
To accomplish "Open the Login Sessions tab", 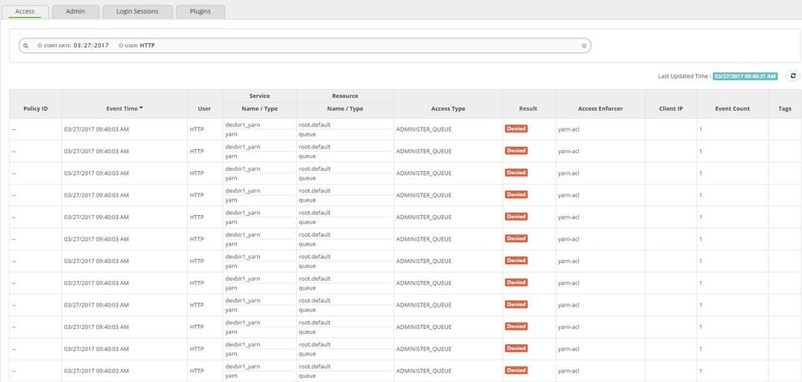I will (x=136, y=12).
